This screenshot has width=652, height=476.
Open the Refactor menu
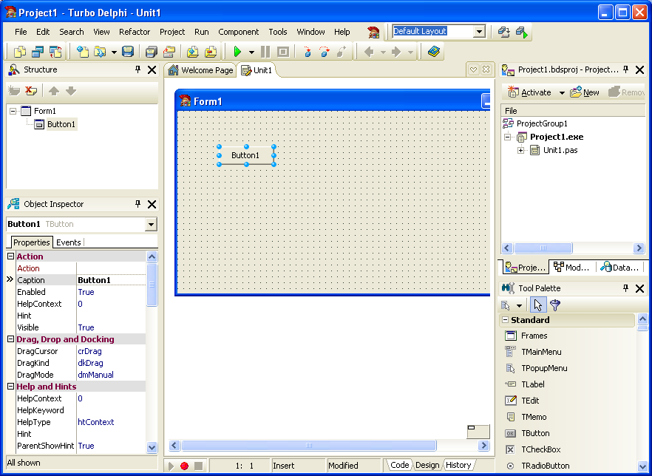[x=135, y=32]
